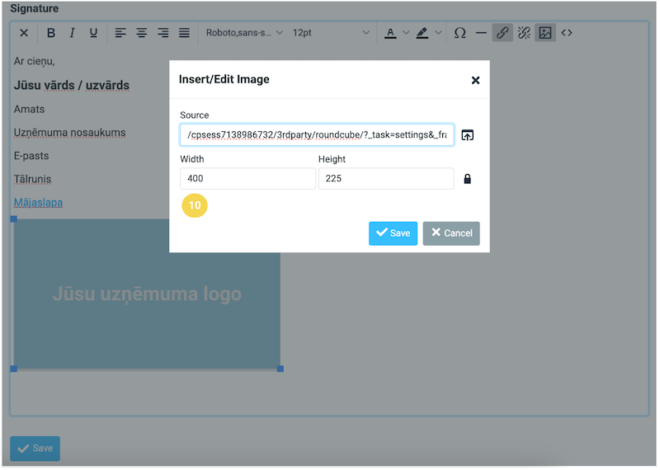Screen dimensions: 660x470
Task: Align text to center
Action: tap(142, 33)
